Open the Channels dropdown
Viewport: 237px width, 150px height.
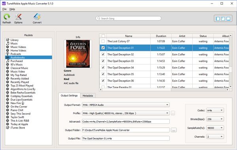[x=215, y=137]
